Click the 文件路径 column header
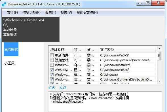 pyautogui.click(x=127, y=49)
